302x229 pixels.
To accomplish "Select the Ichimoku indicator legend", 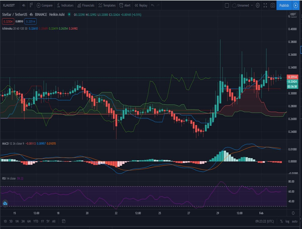I will tap(15, 29).
